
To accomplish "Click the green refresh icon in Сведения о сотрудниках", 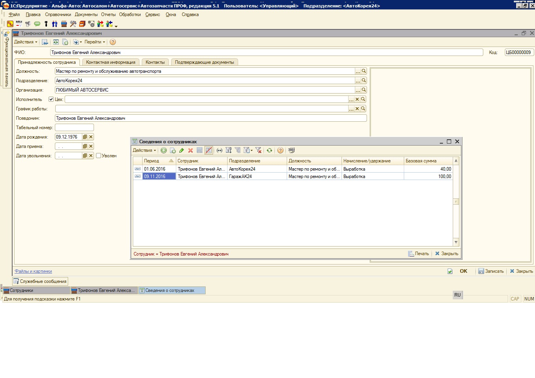I will click(x=269, y=150).
